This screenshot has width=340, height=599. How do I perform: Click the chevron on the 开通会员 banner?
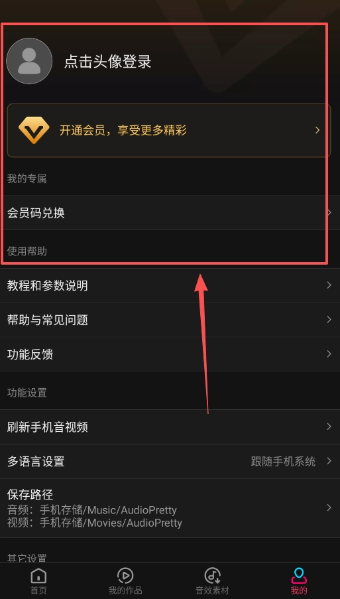pos(317,130)
